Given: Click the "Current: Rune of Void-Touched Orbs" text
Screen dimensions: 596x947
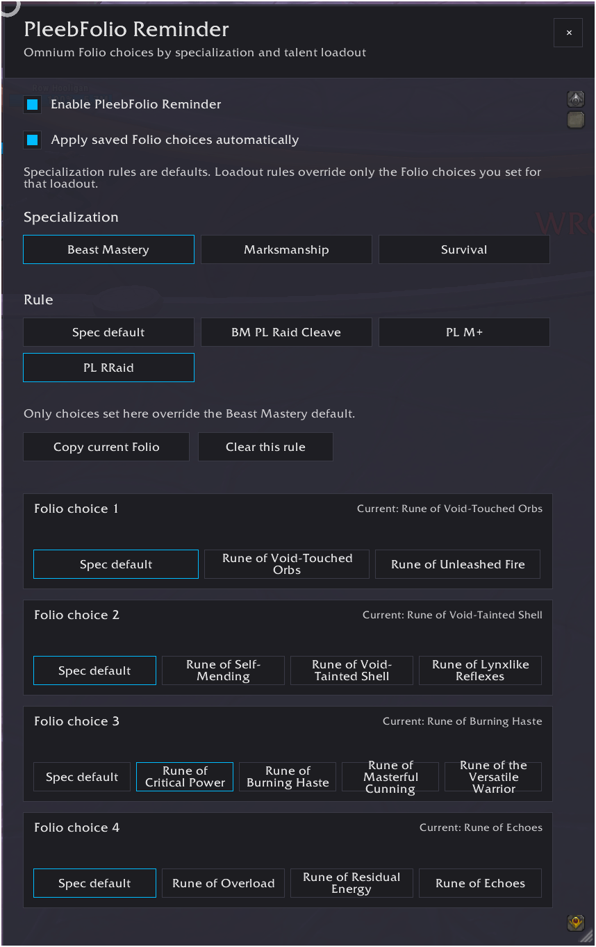Looking at the screenshot, I should pos(449,509).
